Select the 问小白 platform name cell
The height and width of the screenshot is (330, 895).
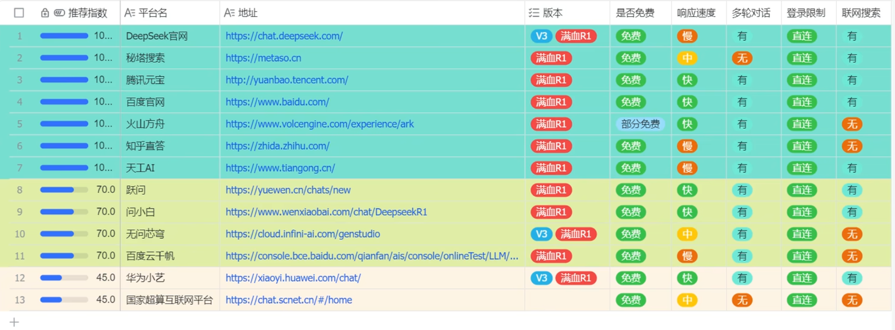tap(170, 212)
